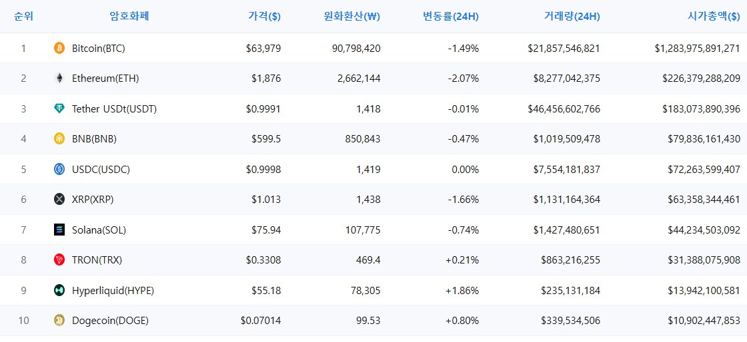This screenshot has height=342, width=747.
Task: Select Bitcoin price $63,979
Action: [x=263, y=48]
